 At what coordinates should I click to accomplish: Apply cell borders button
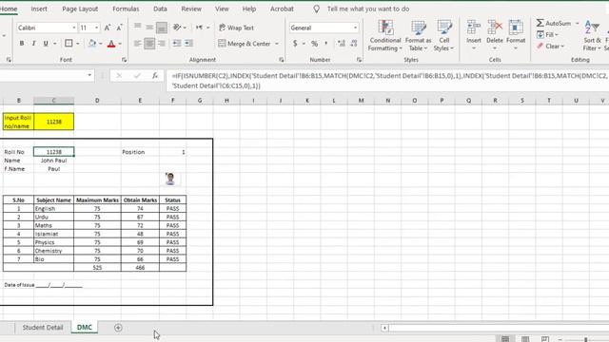[x=69, y=44]
